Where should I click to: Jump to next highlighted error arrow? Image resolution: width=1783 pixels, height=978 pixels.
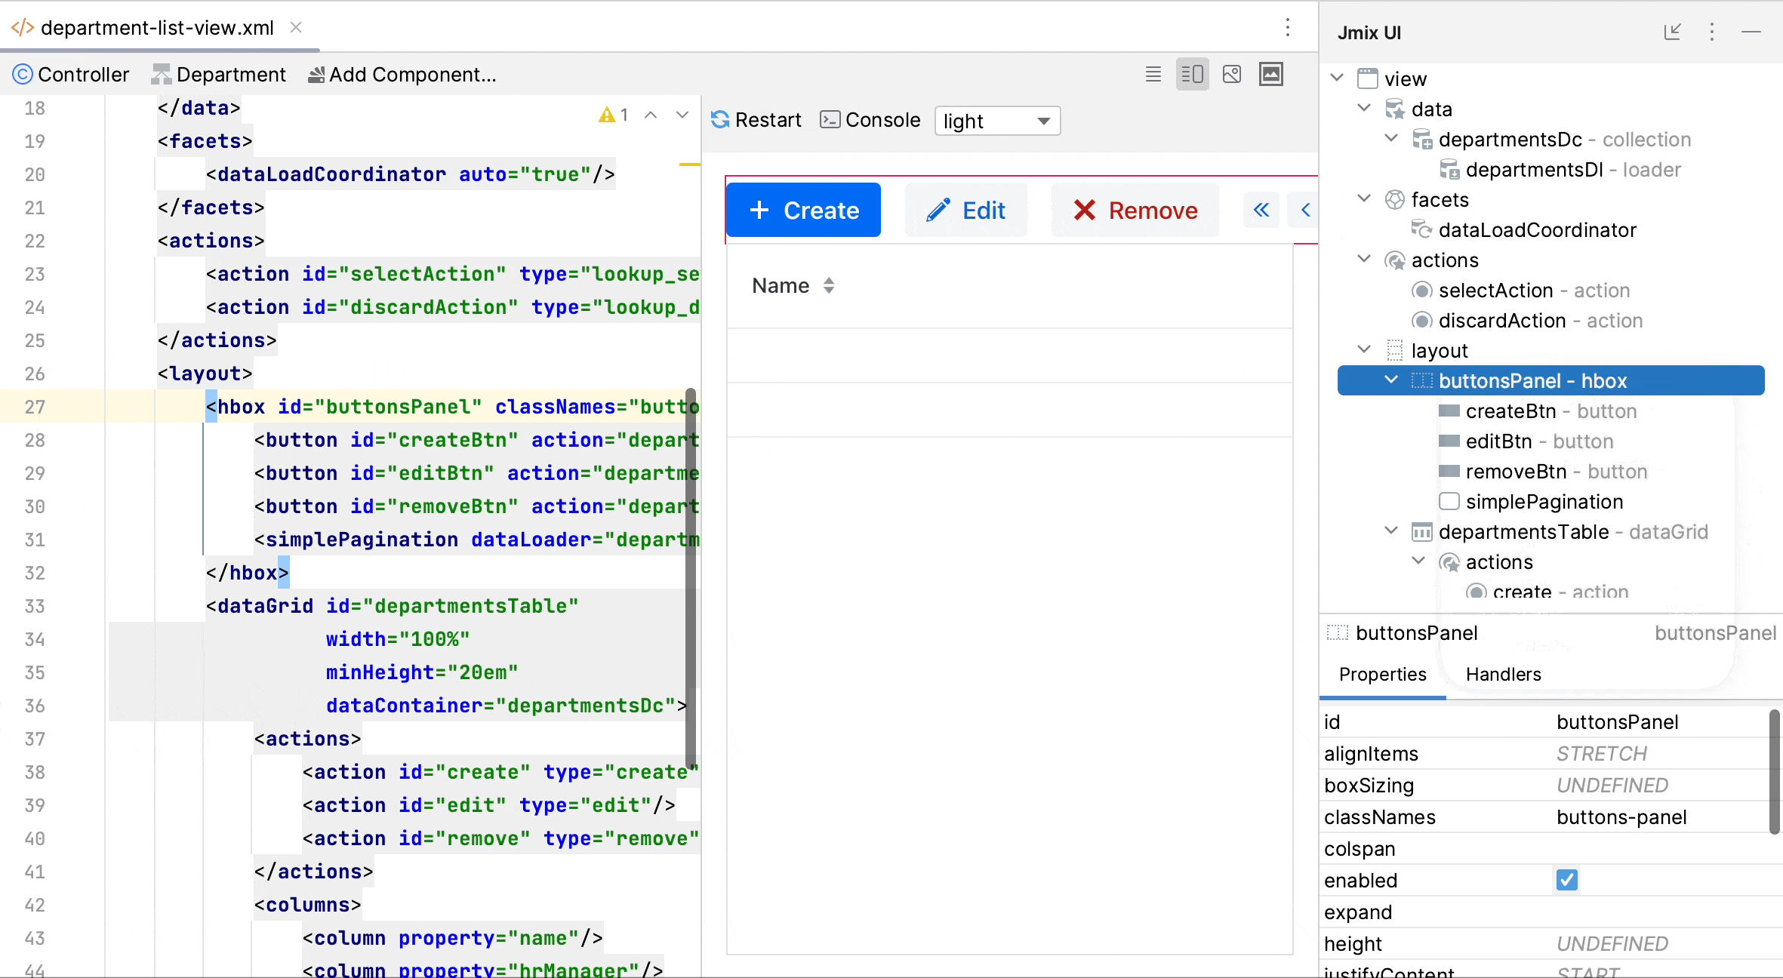point(682,115)
